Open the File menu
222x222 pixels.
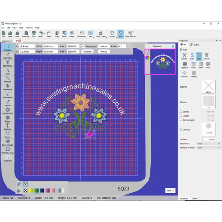[x=3, y=28]
